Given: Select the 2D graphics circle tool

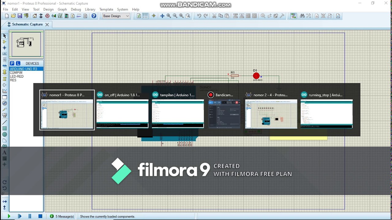Looking at the screenshot, I should click(5, 134).
